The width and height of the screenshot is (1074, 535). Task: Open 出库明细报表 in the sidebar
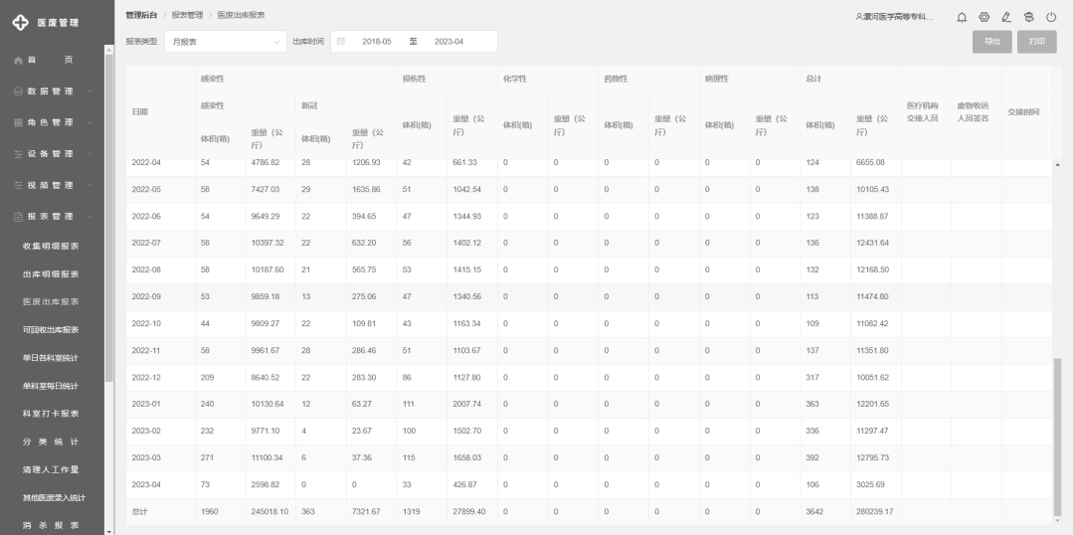[x=51, y=273]
